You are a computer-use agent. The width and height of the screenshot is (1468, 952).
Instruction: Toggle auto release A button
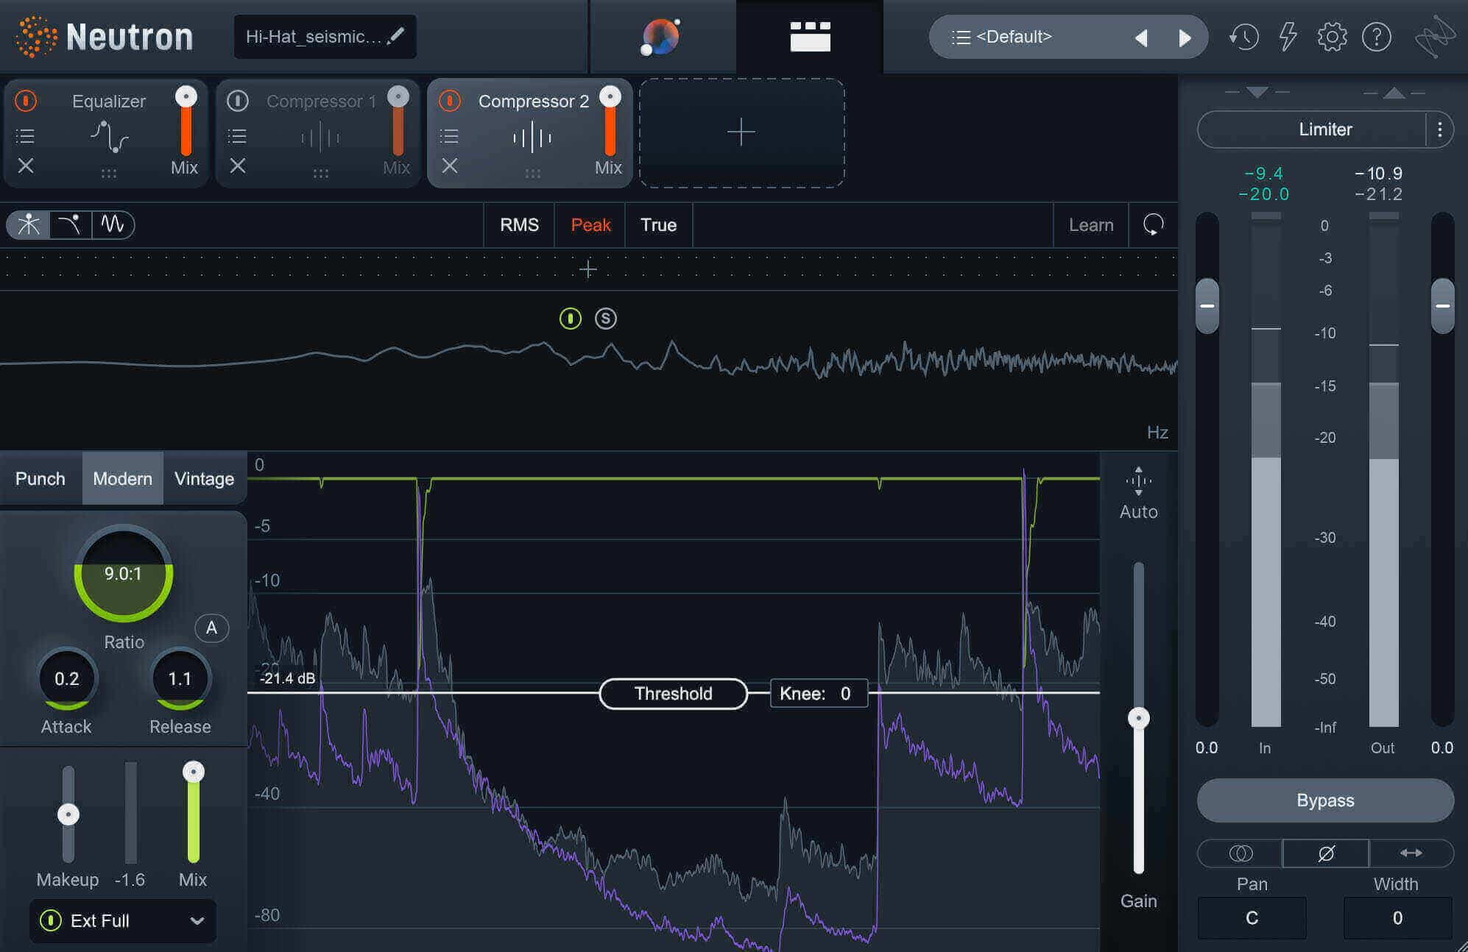pos(211,628)
